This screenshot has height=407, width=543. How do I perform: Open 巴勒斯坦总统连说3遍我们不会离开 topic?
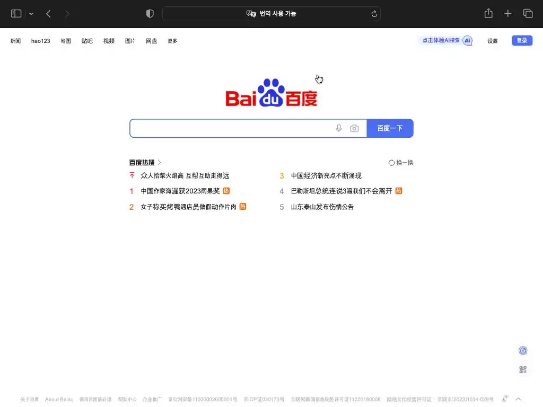tap(341, 191)
